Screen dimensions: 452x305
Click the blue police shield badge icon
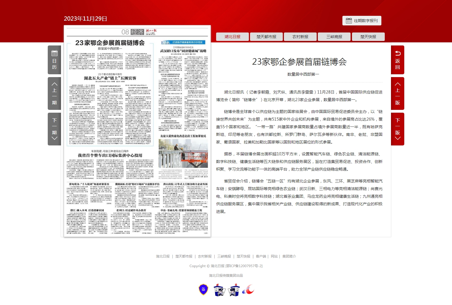tap(203, 289)
